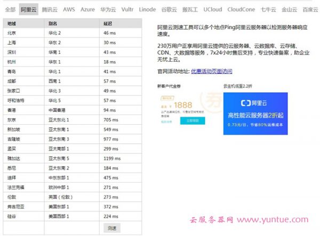Select the 腾讯云 tab

(x=50, y=9)
